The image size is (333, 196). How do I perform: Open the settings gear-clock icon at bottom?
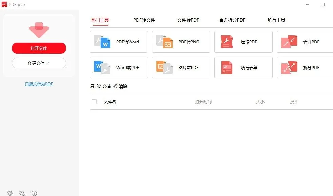click(22, 193)
